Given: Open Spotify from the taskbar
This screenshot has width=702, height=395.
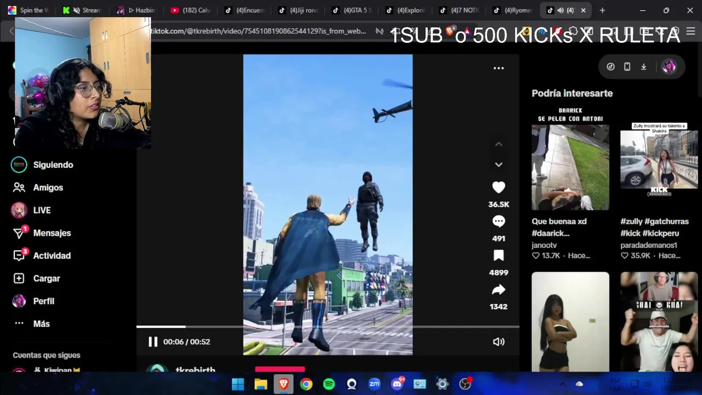Looking at the screenshot, I should (329, 384).
